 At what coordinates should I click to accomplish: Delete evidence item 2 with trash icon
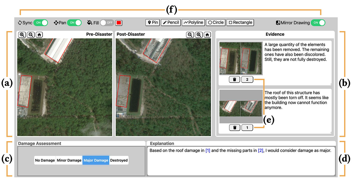(234, 79)
